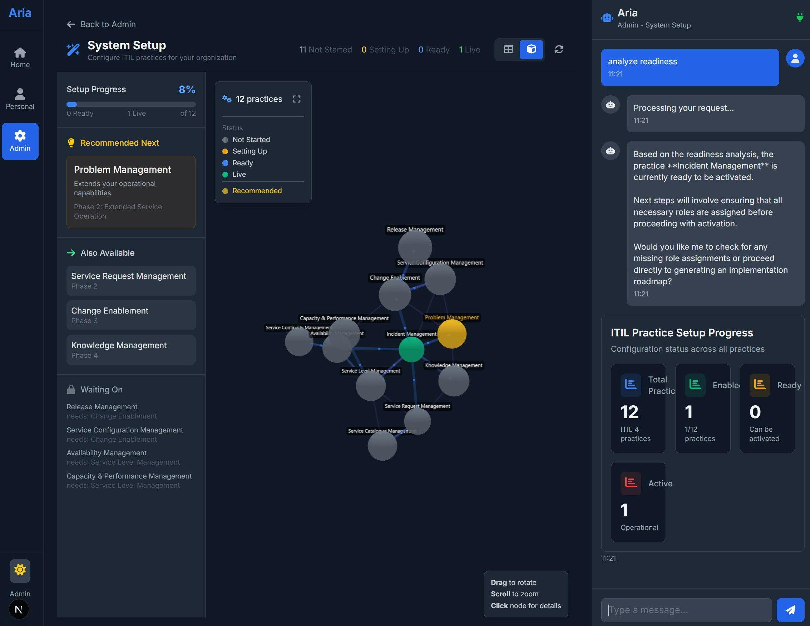Screen dimensions: 810x626
Task: Expand the practices legend to fullscreen
Action: [x=296, y=99]
